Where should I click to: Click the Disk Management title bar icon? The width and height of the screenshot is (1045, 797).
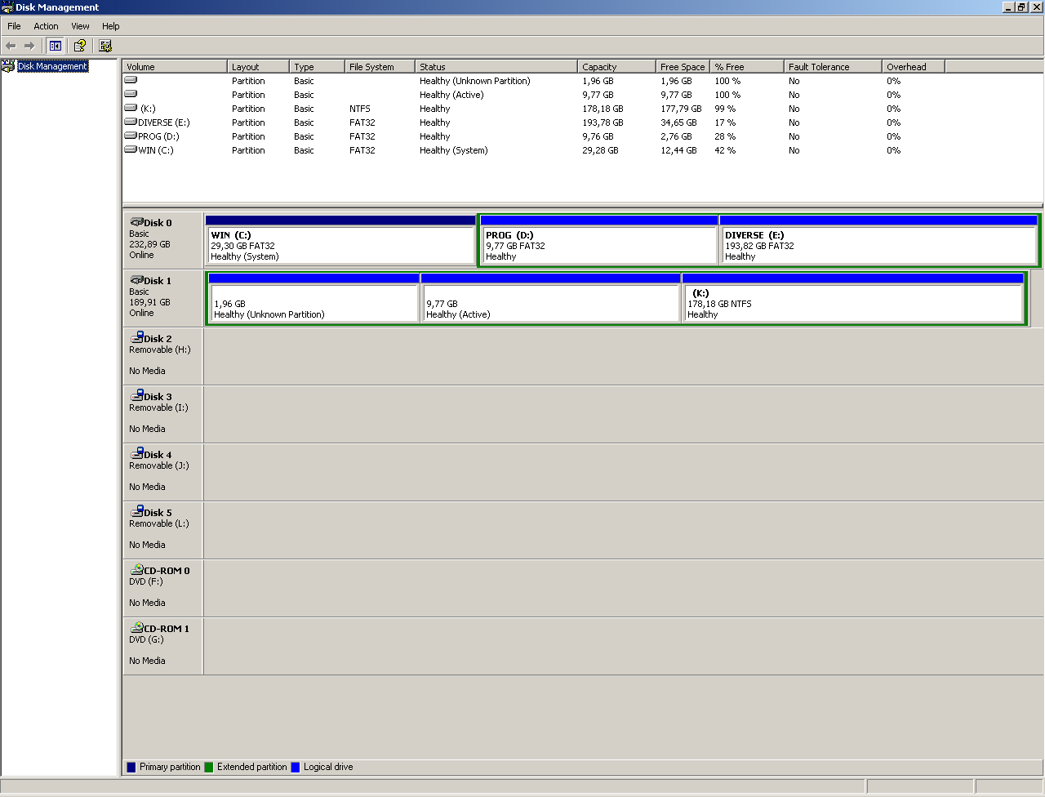point(7,7)
